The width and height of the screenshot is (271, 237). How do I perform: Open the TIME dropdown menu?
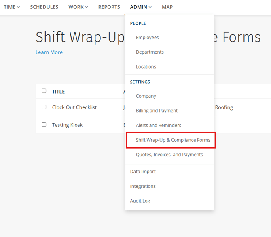pos(12,7)
